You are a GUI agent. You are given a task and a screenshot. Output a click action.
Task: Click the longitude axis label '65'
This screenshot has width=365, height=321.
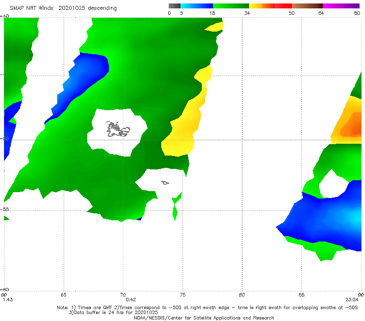(64, 295)
